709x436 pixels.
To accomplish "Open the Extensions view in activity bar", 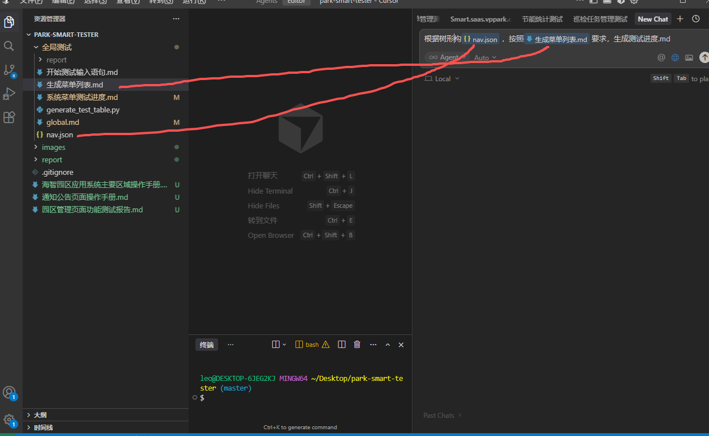I will (9, 118).
